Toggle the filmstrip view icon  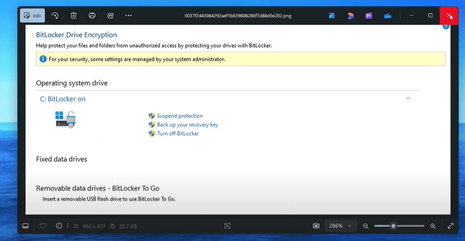tap(26, 226)
